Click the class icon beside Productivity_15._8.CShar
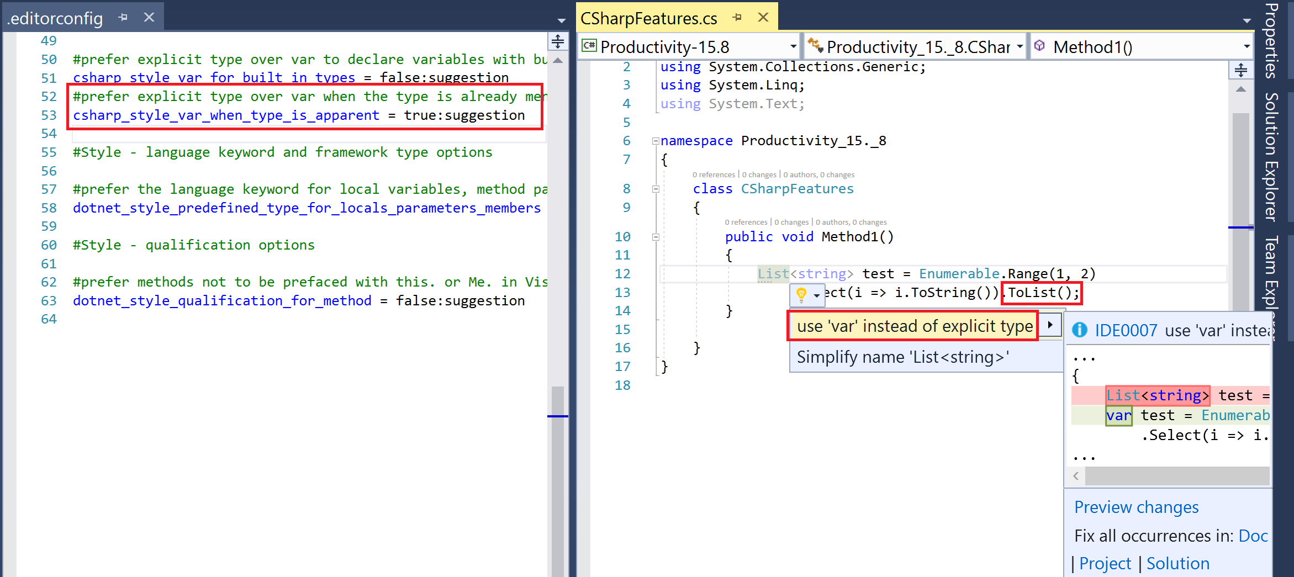The image size is (1294, 577). (x=816, y=46)
